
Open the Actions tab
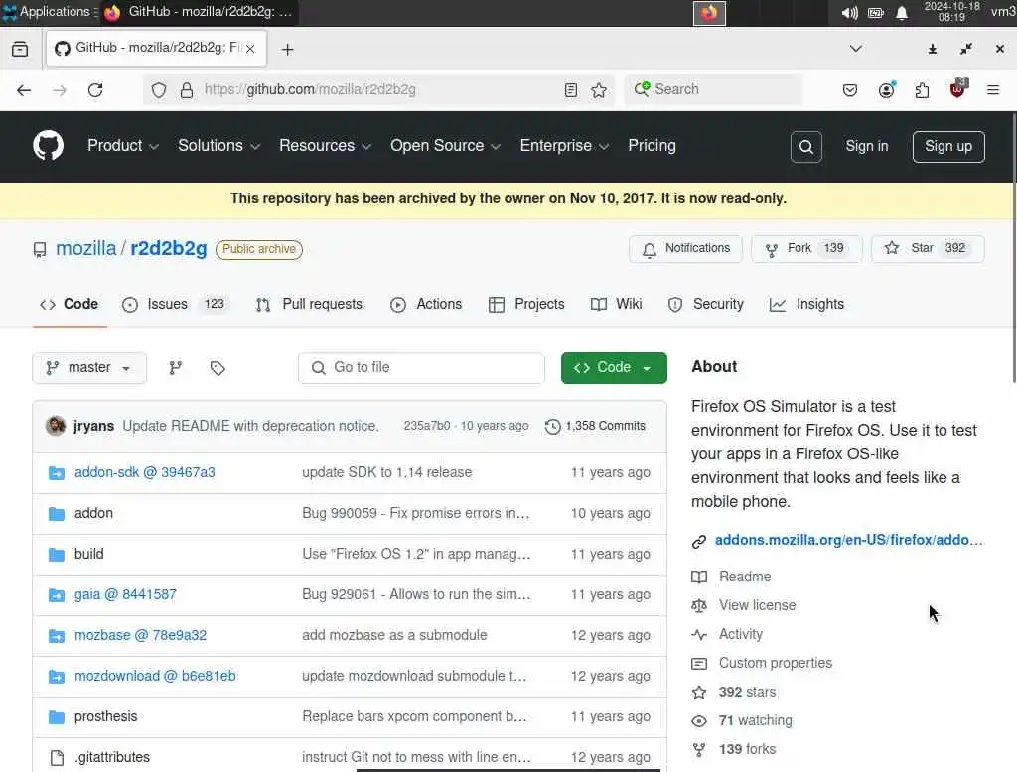426,304
